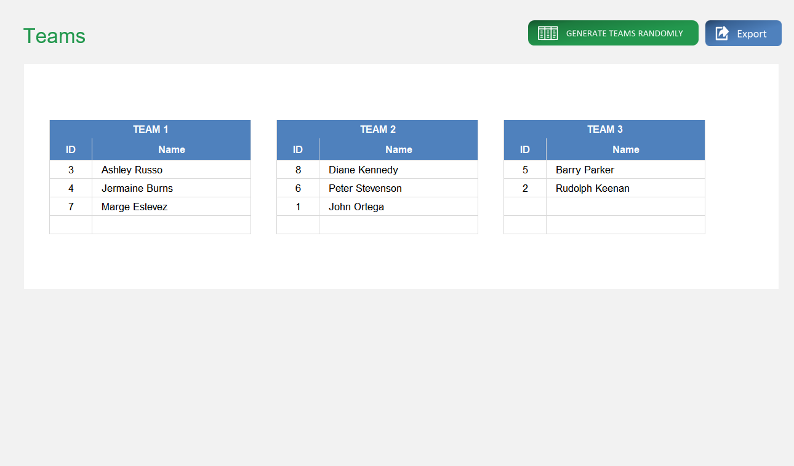Select Ashley Russo in TEAM 1
The height and width of the screenshot is (466, 794).
(132, 170)
